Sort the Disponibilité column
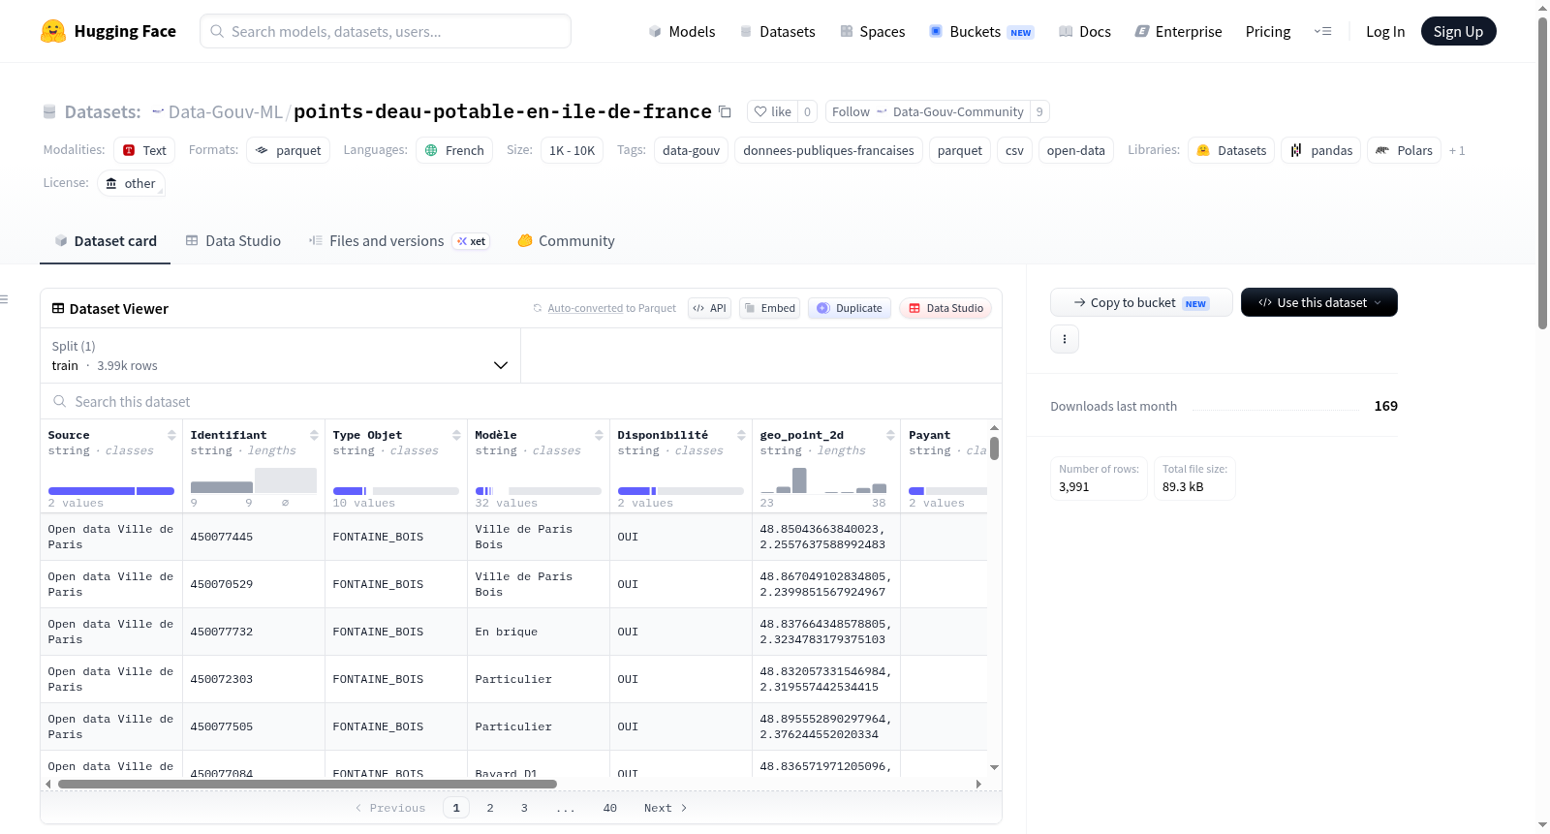 (741, 435)
